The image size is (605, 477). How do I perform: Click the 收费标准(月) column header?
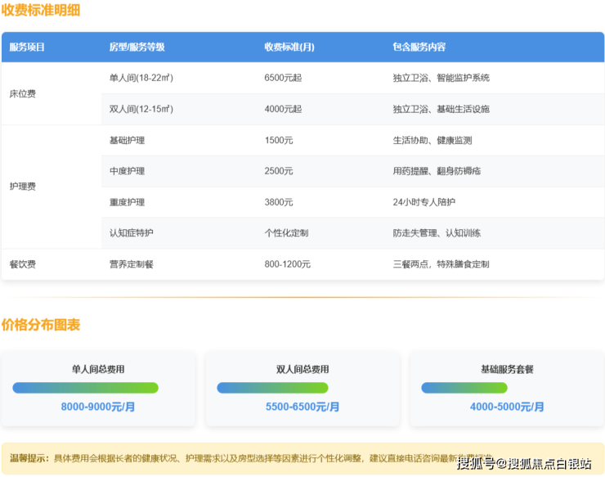tap(289, 47)
